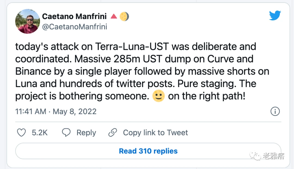This screenshot has height=169, width=294.
Task: Click the chain link icon
Action: pos(113,133)
